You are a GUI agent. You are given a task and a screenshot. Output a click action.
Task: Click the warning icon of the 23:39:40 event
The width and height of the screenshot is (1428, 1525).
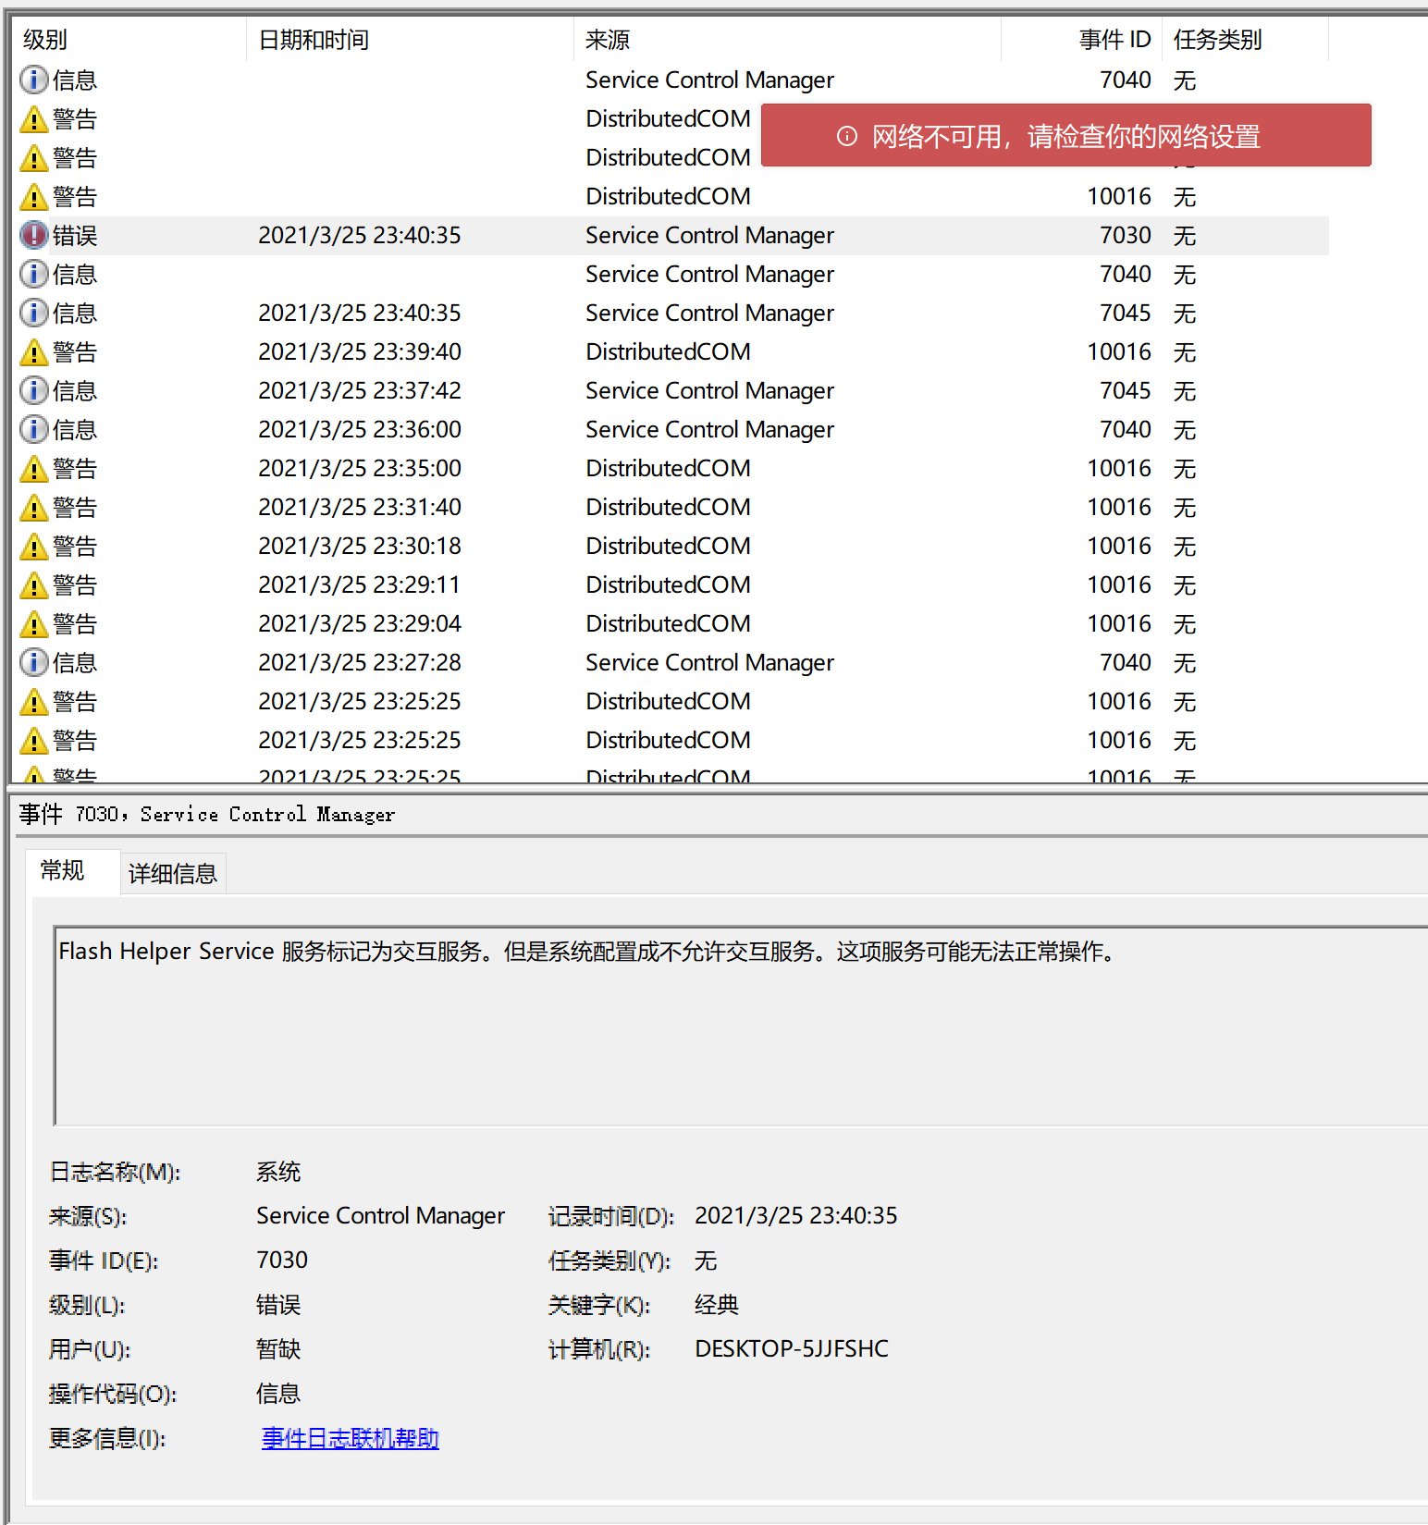pos(33,352)
